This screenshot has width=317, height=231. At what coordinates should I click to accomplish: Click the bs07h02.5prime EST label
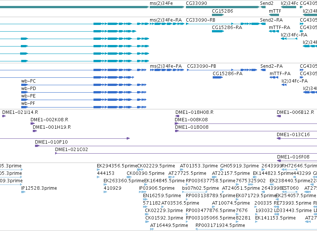(200, 188)
